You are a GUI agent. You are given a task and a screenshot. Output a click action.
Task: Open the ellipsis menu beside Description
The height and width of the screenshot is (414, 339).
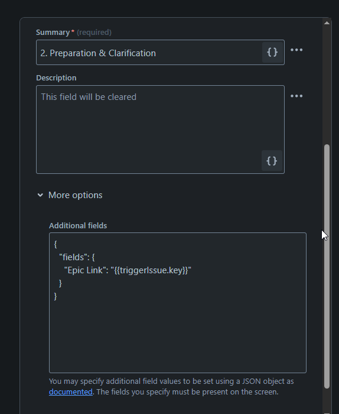[296, 96]
